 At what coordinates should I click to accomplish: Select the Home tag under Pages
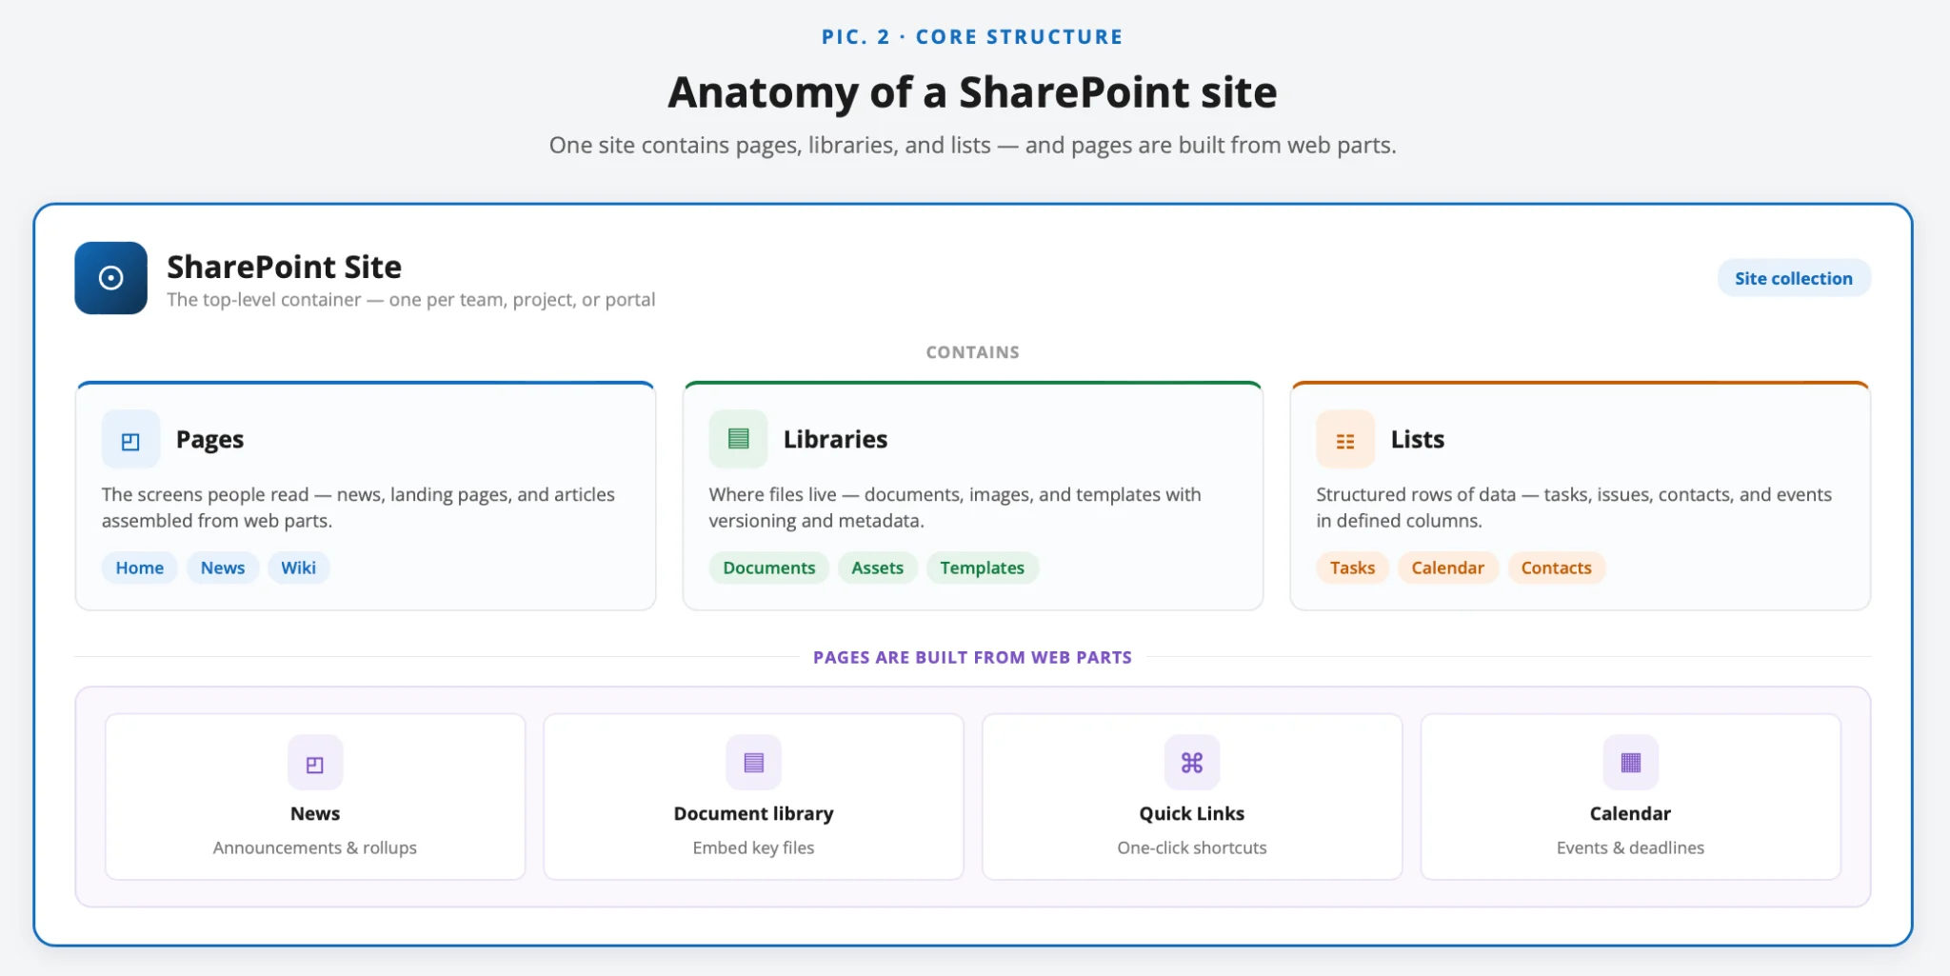(x=140, y=568)
